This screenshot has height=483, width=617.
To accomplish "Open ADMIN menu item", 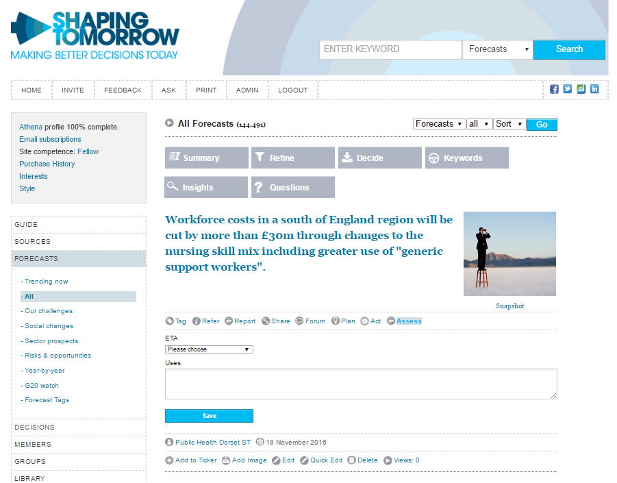I will (247, 90).
